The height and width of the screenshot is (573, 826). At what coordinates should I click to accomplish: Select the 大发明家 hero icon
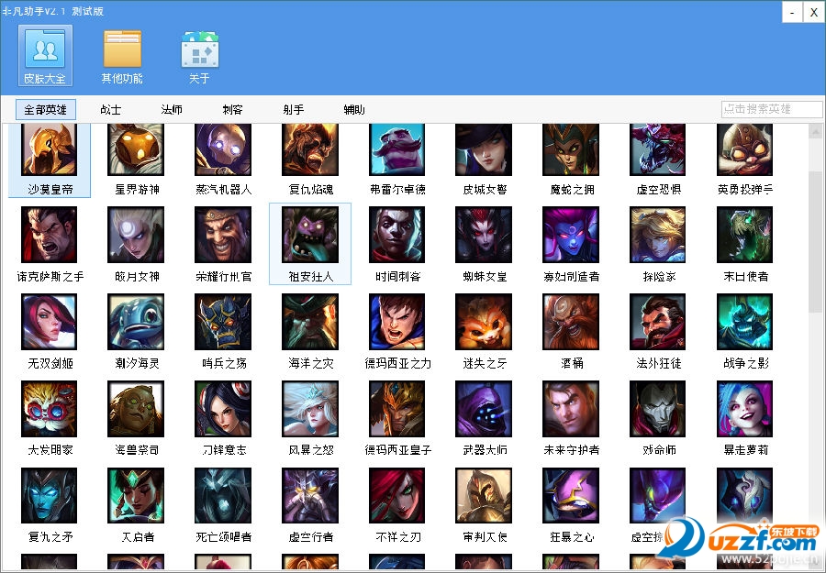pos(50,409)
